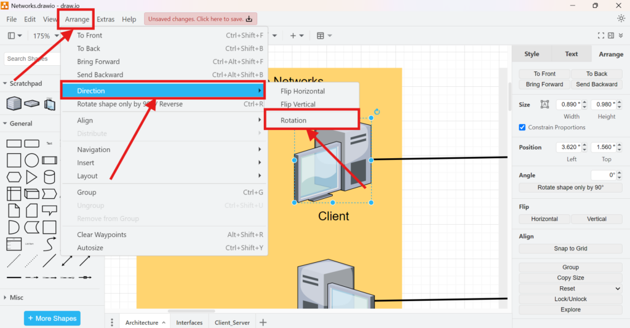Open the 175% zoom dropdown
This screenshot has width=630, height=328.
[x=46, y=36]
